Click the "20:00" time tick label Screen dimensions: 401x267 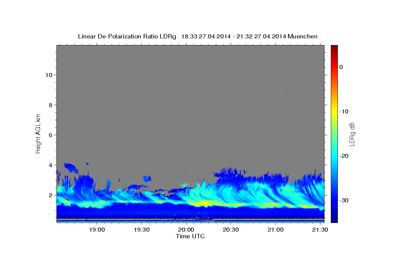tap(186, 230)
